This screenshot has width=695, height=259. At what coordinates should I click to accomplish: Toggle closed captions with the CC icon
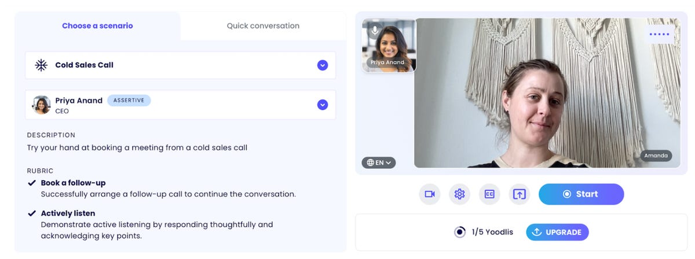(x=489, y=194)
